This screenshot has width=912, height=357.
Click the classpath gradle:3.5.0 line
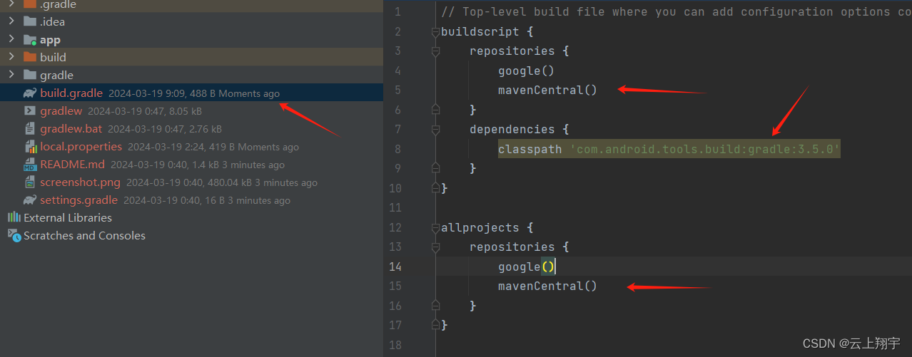coord(669,149)
